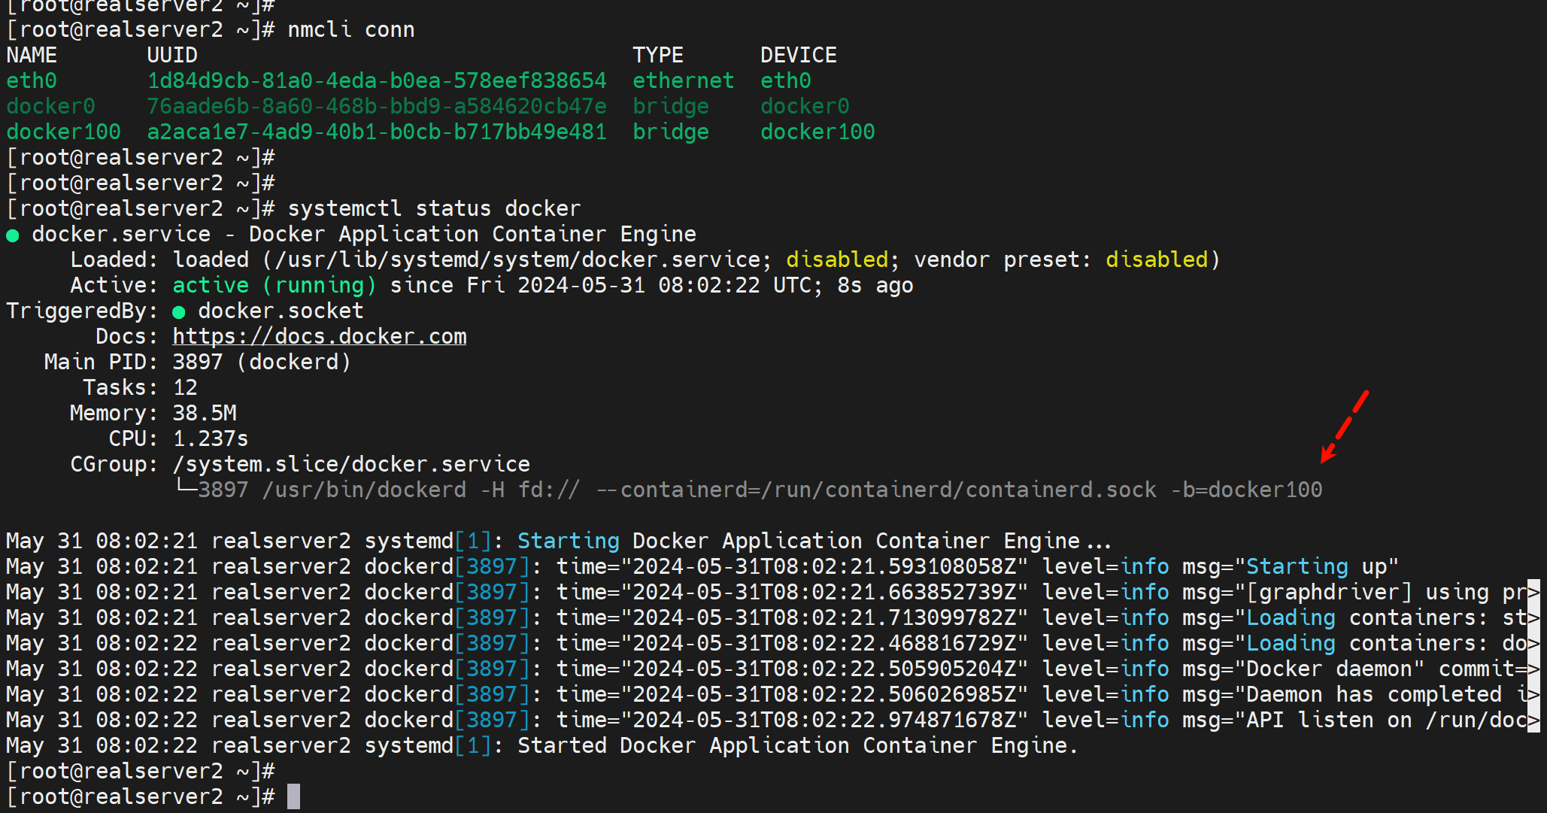Click truncation marker on API listen line
1547x813 pixels.
point(1533,720)
